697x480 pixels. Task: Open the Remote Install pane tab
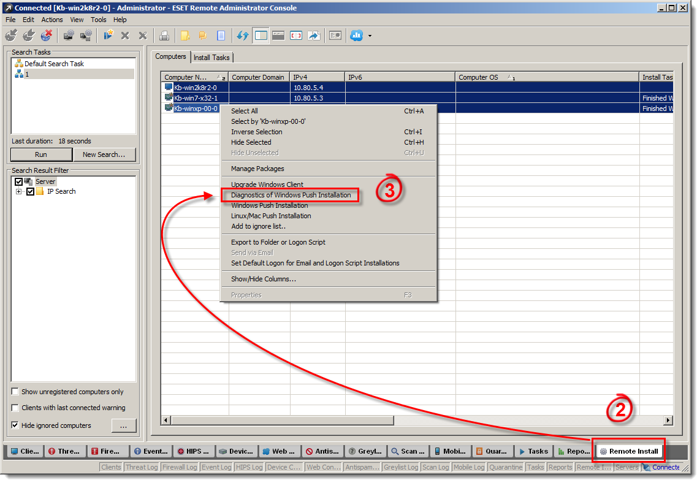(x=629, y=451)
